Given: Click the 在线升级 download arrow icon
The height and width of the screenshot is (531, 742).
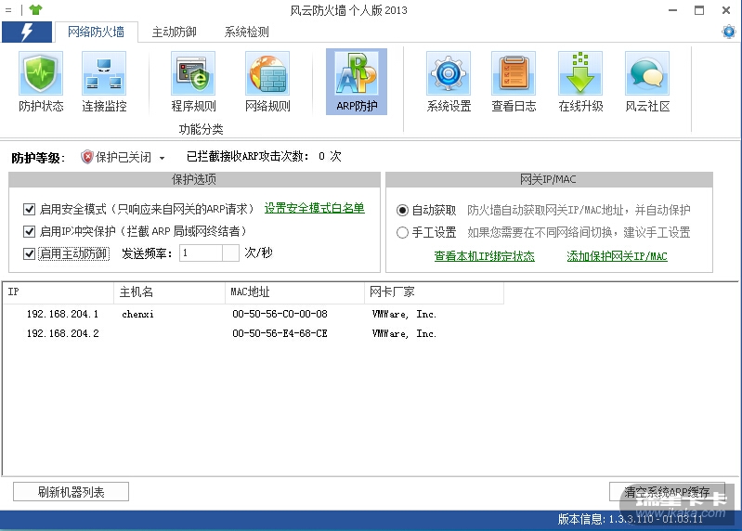Looking at the screenshot, I should click(x=580, y=74).
